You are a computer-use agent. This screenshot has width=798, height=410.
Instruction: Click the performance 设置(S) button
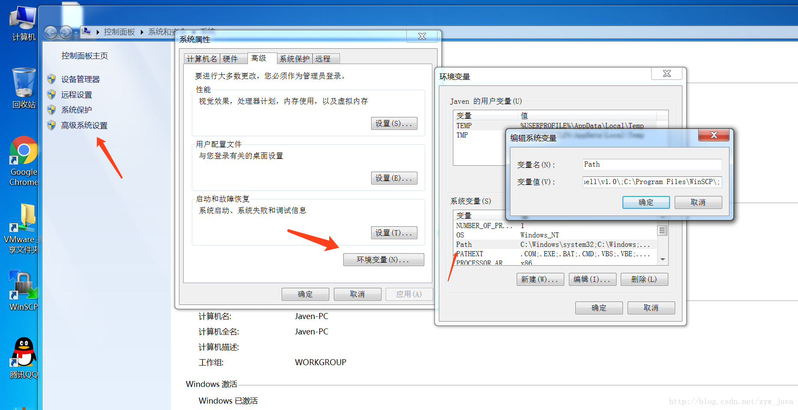pyautogui.click(x=394, y=123)
